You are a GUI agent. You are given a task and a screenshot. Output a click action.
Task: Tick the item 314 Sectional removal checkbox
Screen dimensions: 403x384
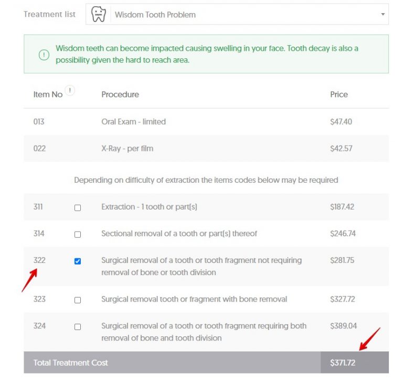(x=78, y=235)
